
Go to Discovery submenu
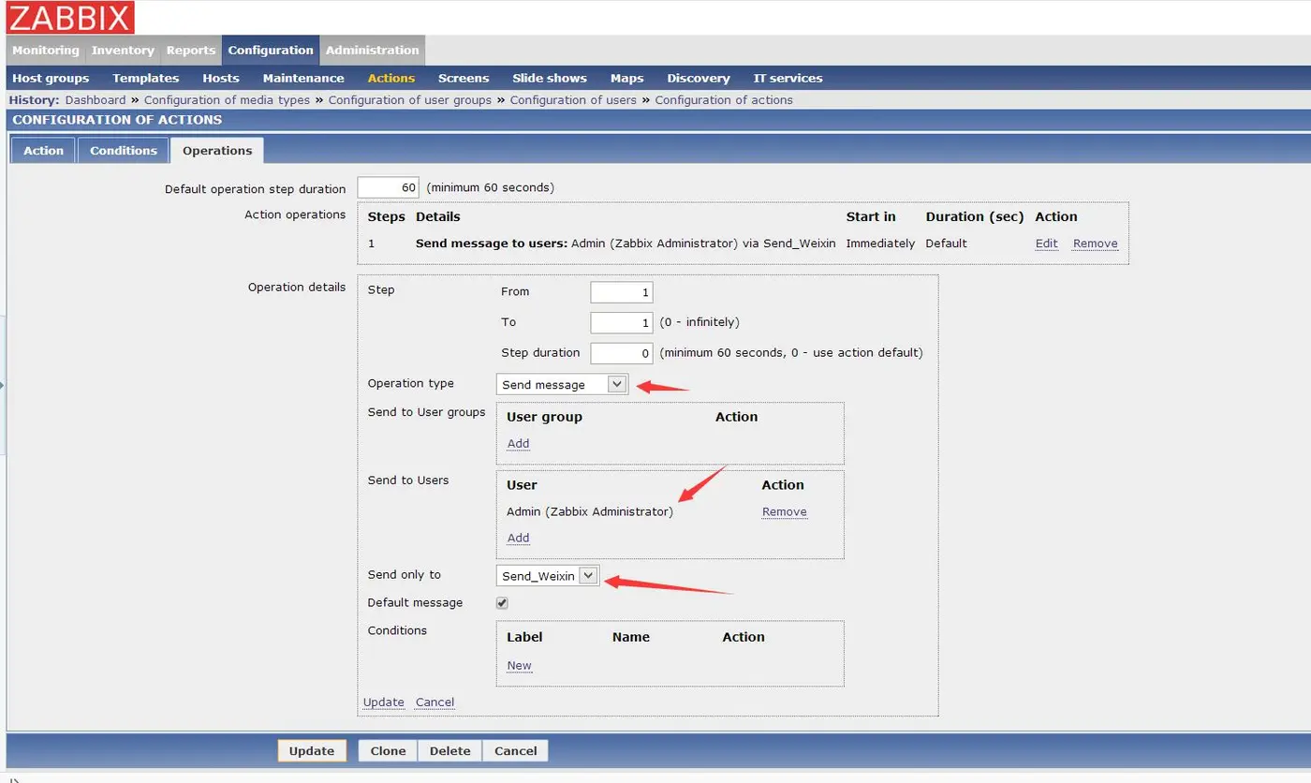click(x=699, y=78)
